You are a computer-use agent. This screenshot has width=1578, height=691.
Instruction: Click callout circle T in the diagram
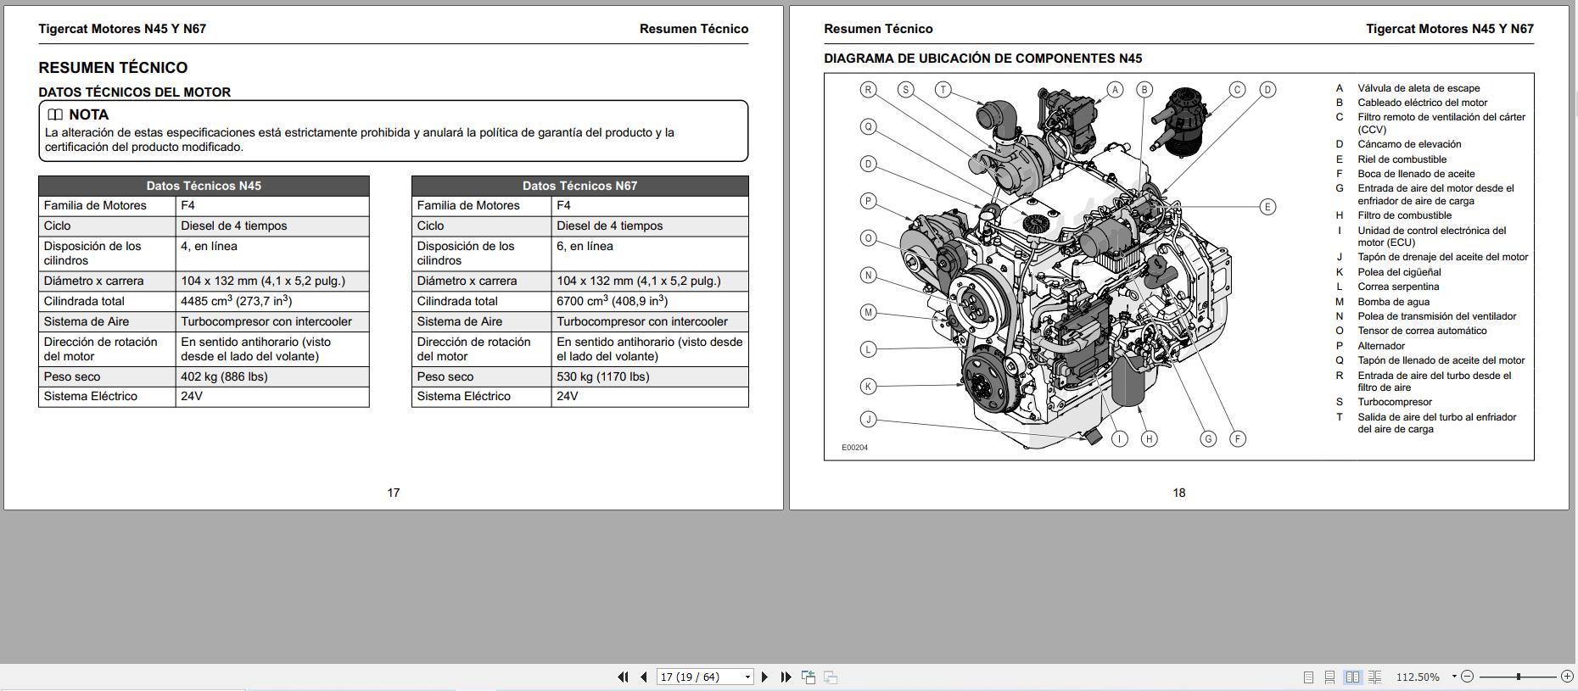[x=943, y=89]
